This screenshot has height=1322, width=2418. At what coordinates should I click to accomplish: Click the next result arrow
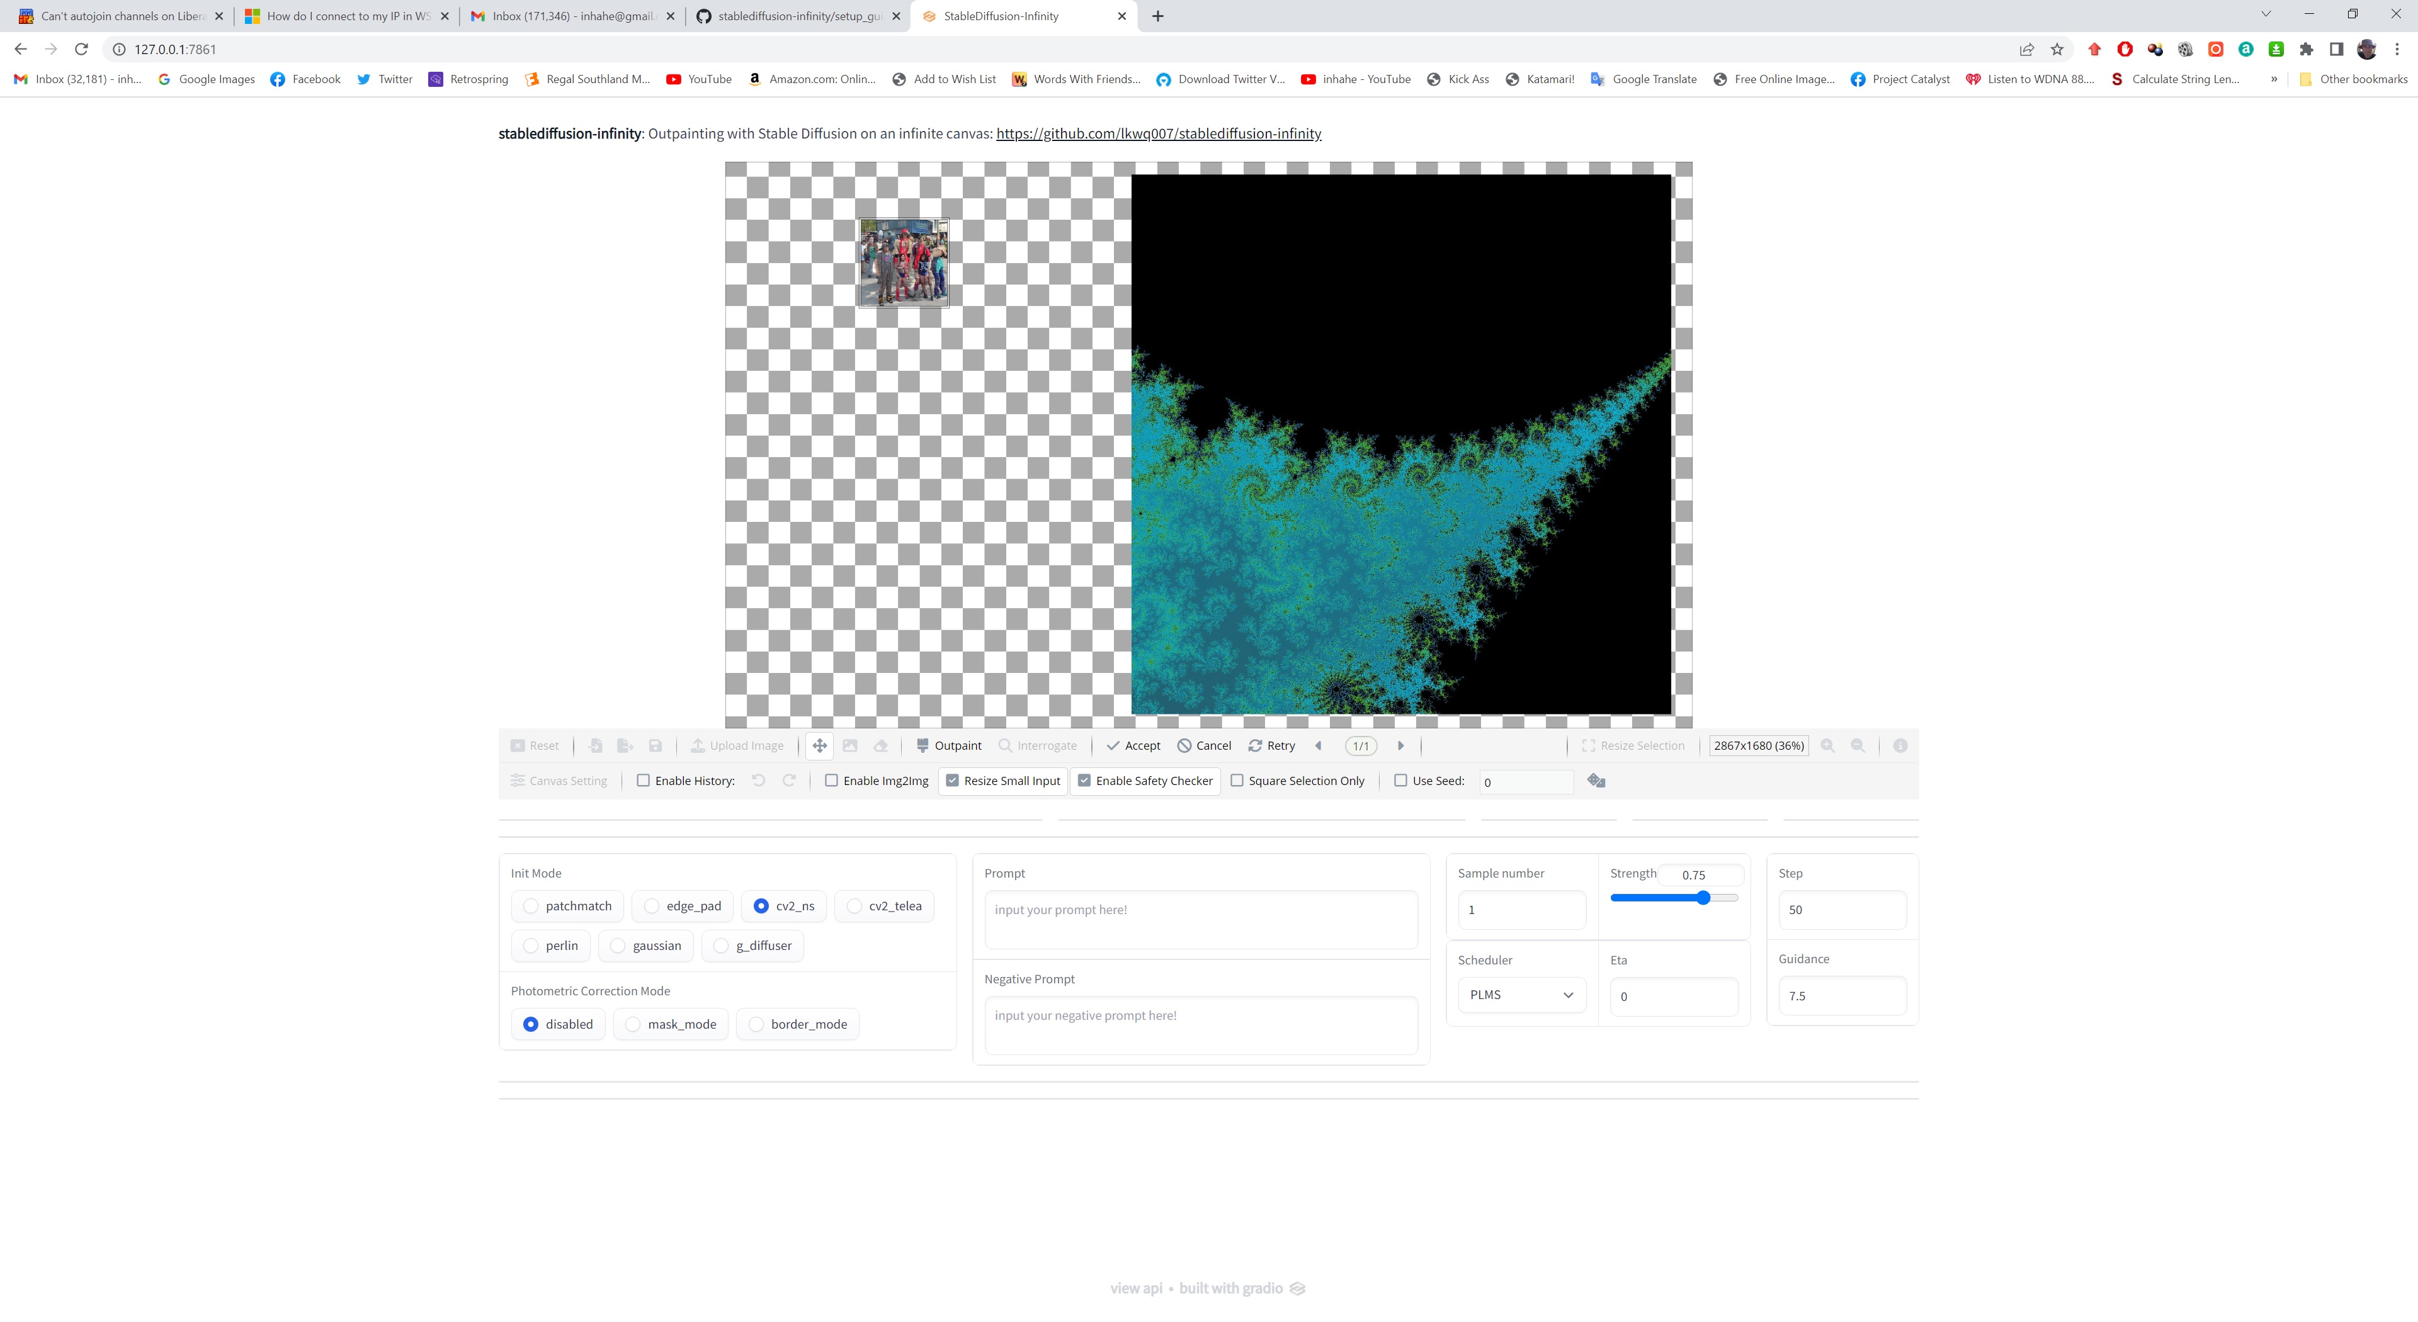click(1400, 746)
